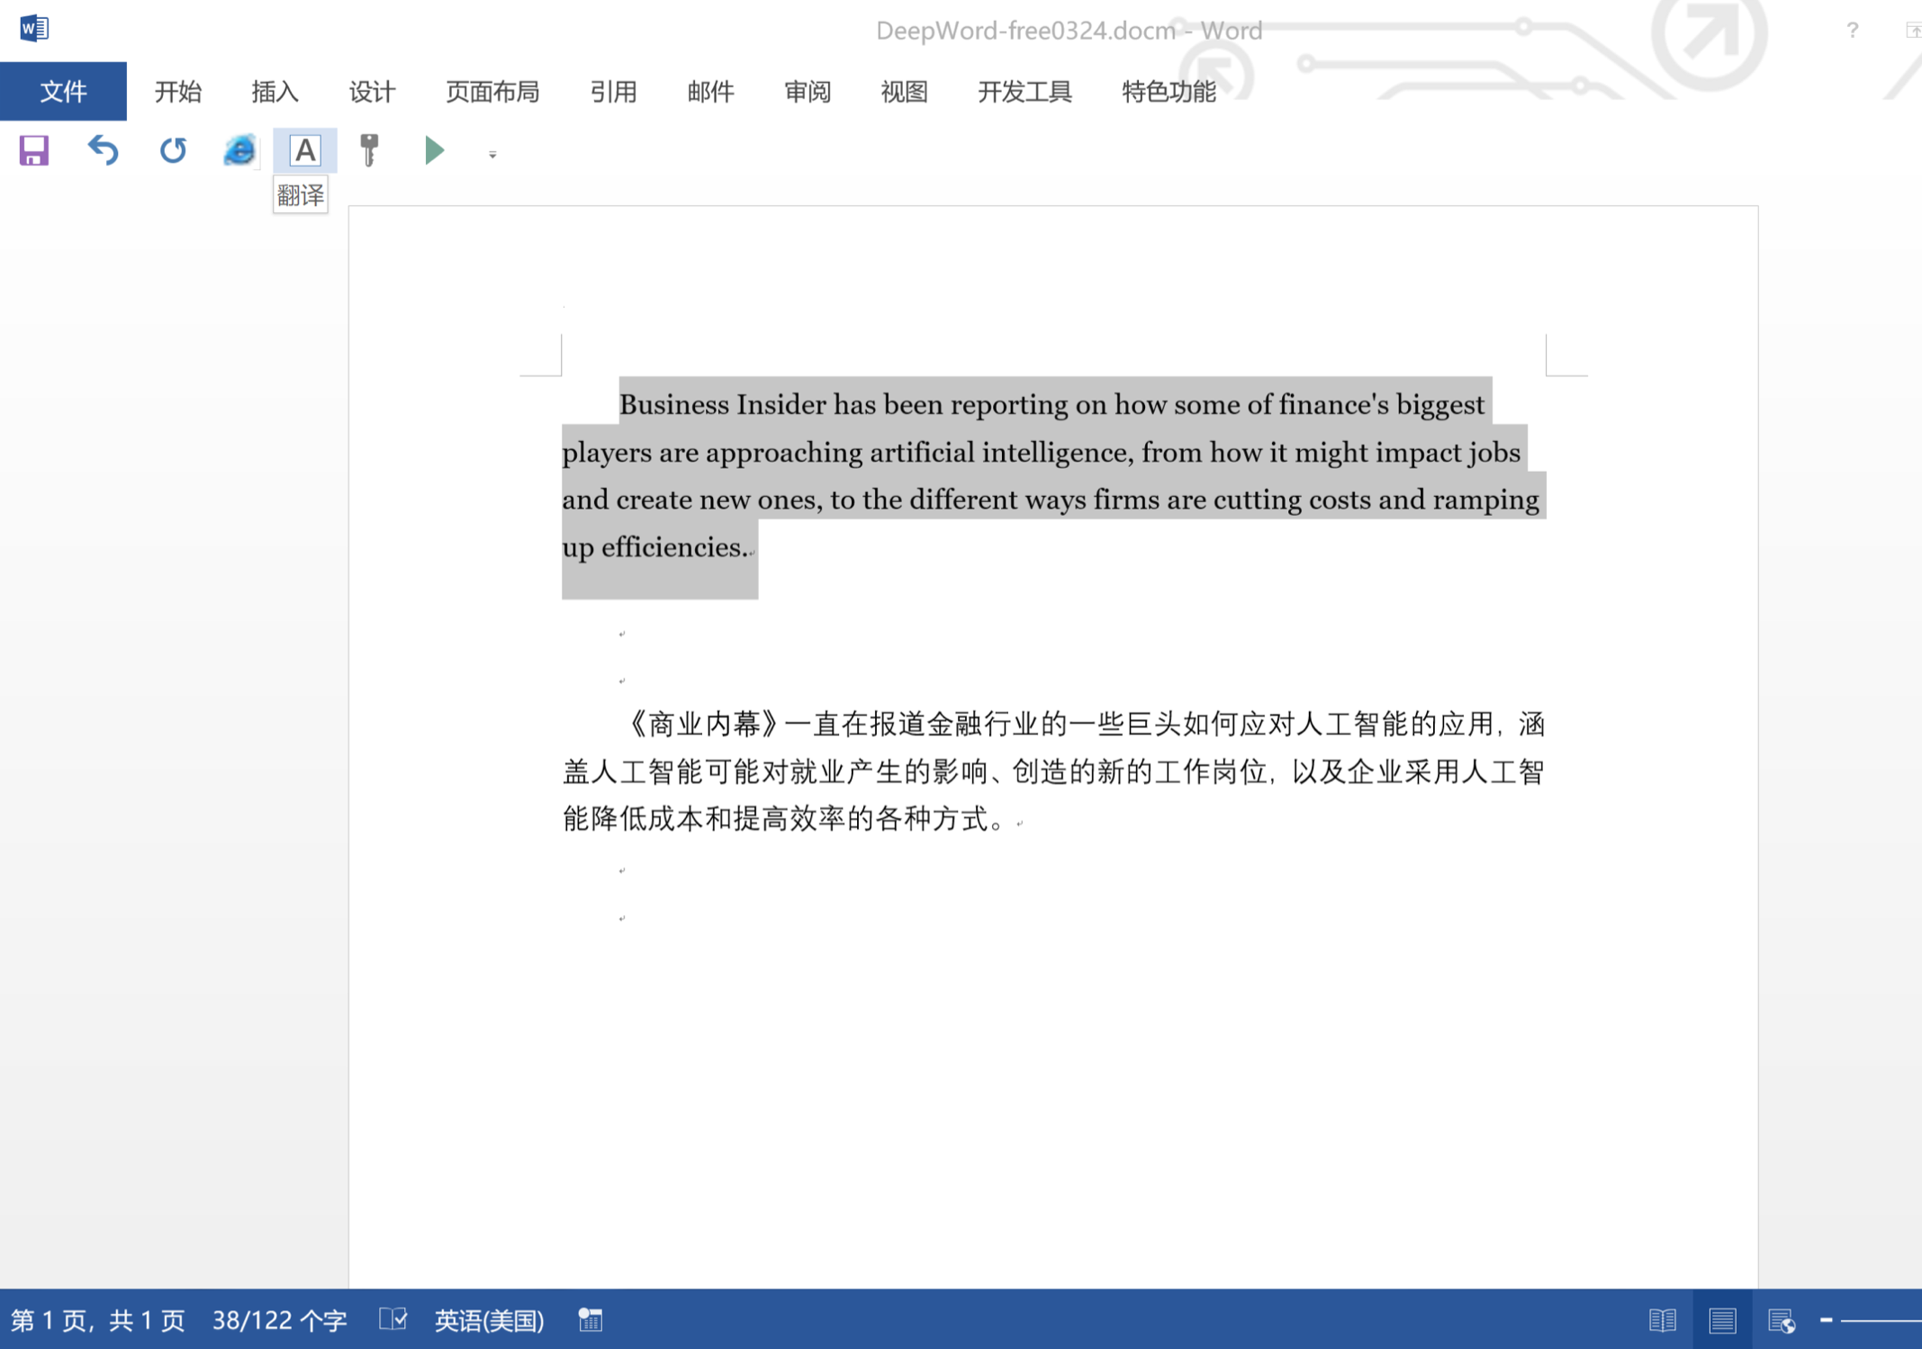The image size is (1922, 1349).
Task: Click the Redo circular arrow icon
Action: [x=172, y=149]
